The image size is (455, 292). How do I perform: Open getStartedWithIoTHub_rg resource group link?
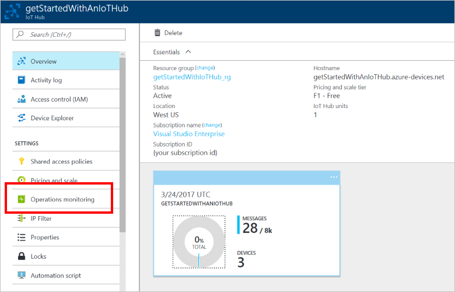[x=192, y=77]
